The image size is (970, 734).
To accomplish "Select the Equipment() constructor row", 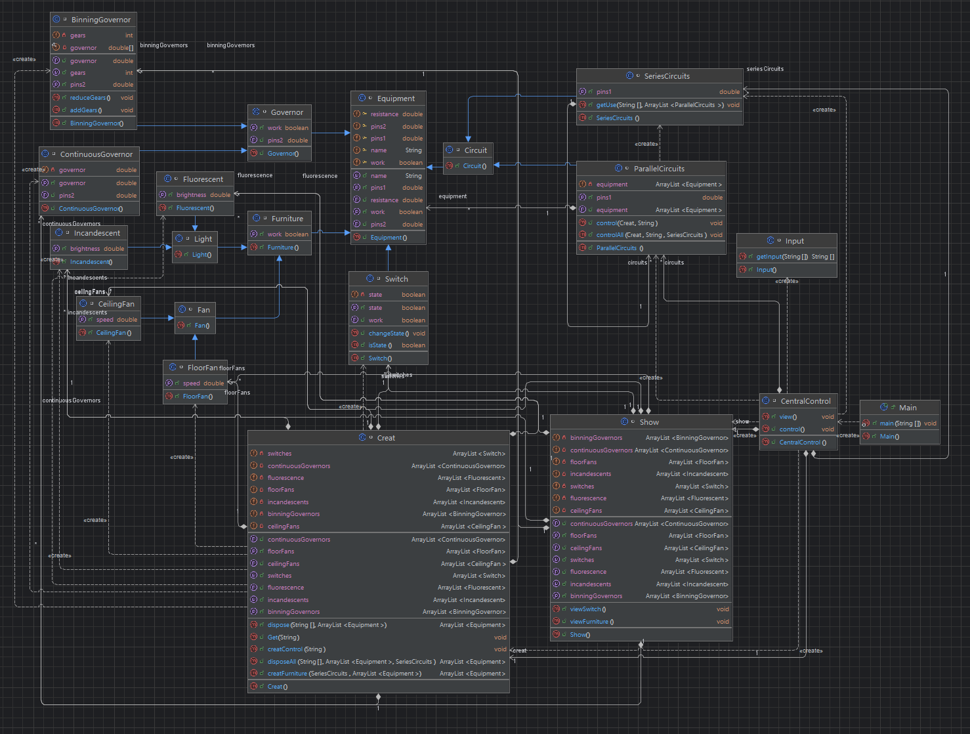I will (x=388, y=238).
